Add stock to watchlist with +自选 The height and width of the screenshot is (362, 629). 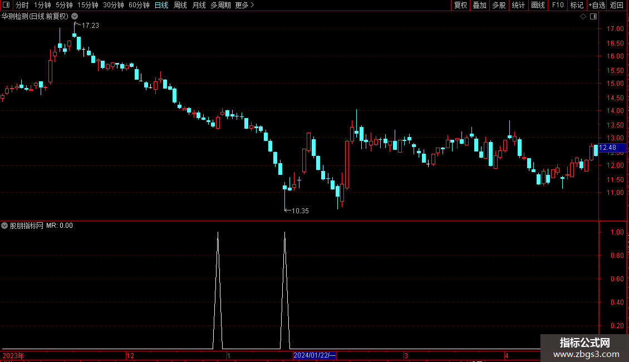(x=597, y=5)
